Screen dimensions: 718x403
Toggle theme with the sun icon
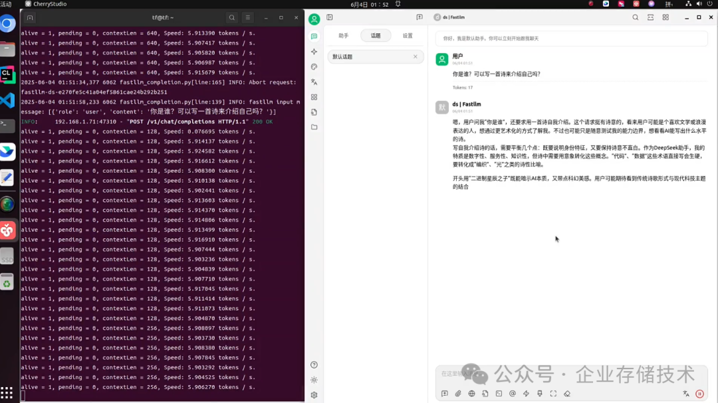pyautogui.click(x=314, y=380)
